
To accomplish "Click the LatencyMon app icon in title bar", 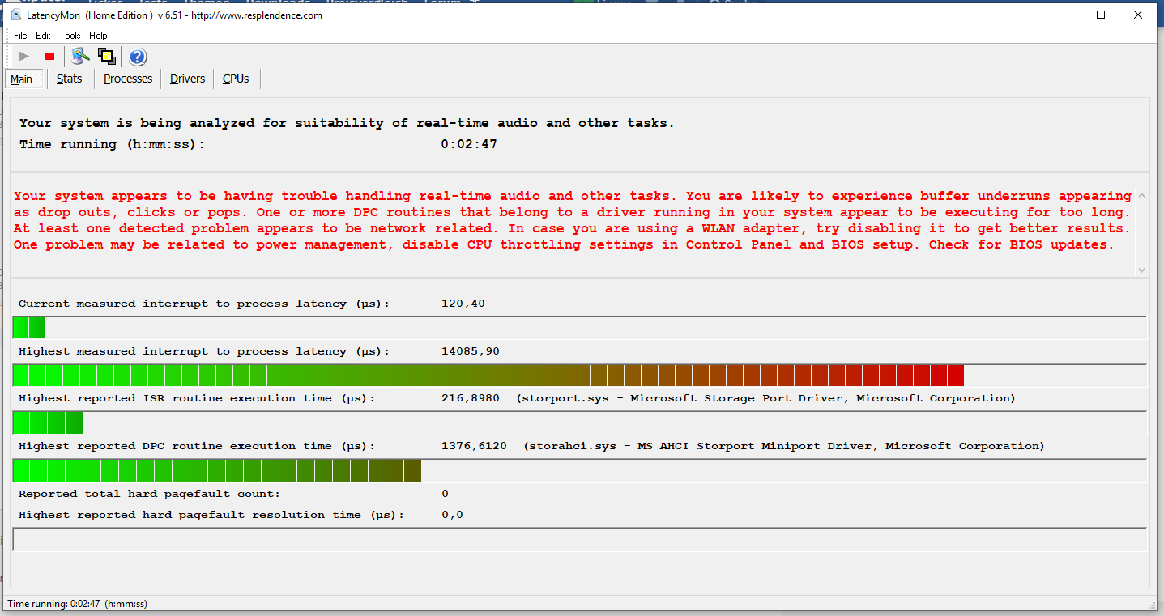I will (x=16, y=15).
